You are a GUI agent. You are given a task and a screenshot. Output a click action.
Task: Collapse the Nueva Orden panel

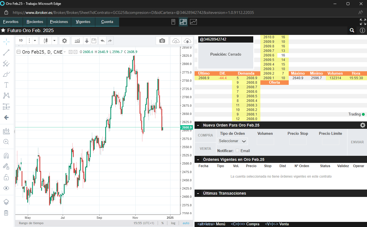(x=198, y=125)
